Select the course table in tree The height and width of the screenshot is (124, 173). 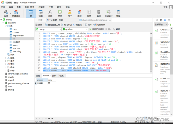point(16,32)
